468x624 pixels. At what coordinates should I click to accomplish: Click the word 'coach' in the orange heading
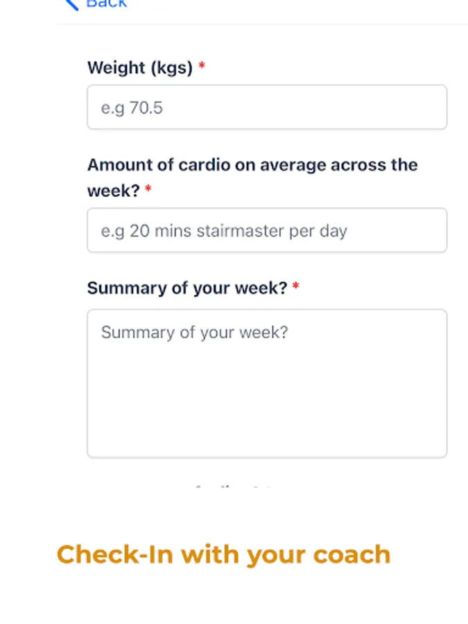pos(352,555)
